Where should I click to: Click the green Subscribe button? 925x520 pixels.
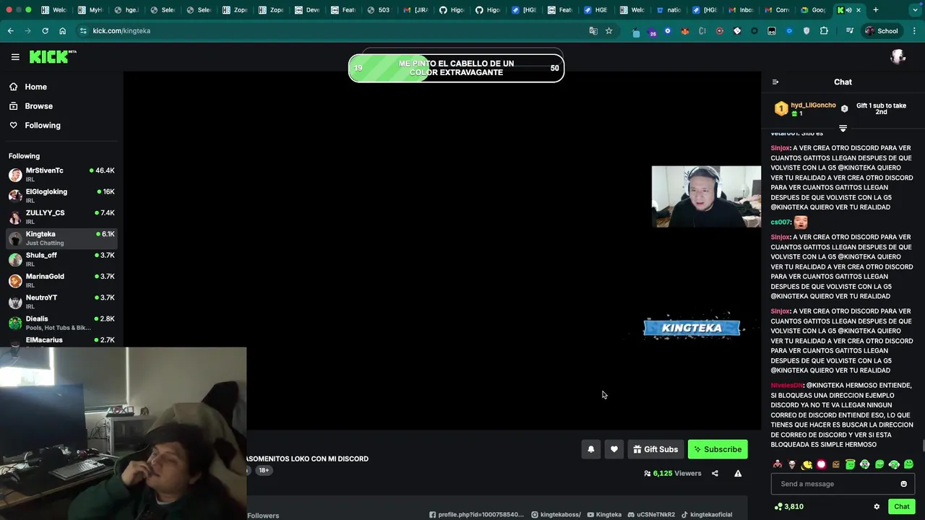[x=718, y=449]
